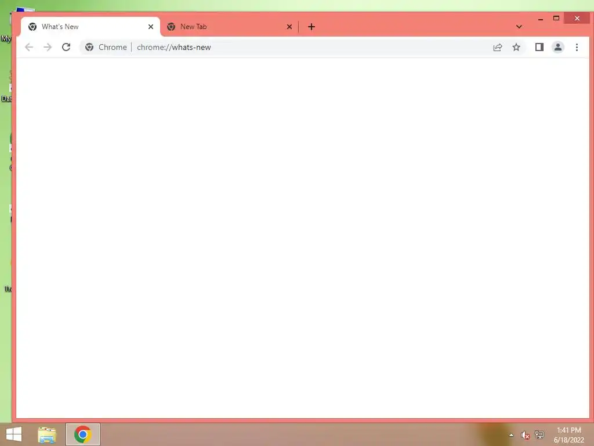Open the Chrome three-dot menu
The height and width of the screenshot is (446, 594).
(577, 48)
